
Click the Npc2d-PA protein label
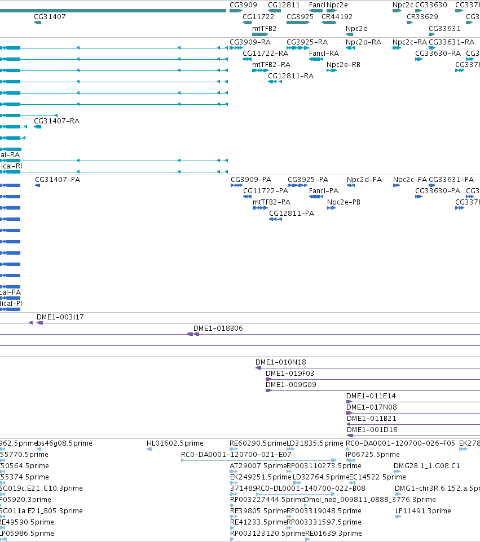point(364,180)
